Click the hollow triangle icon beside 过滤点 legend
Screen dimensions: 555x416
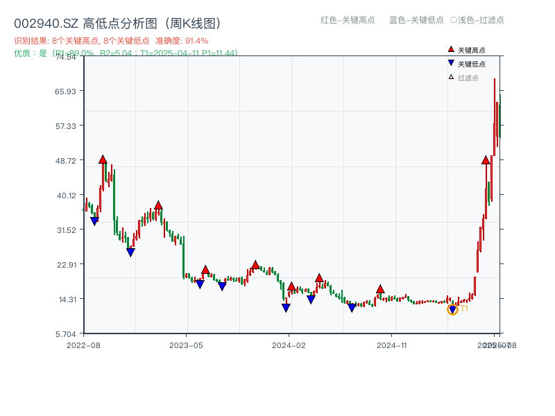pos(451,77)
